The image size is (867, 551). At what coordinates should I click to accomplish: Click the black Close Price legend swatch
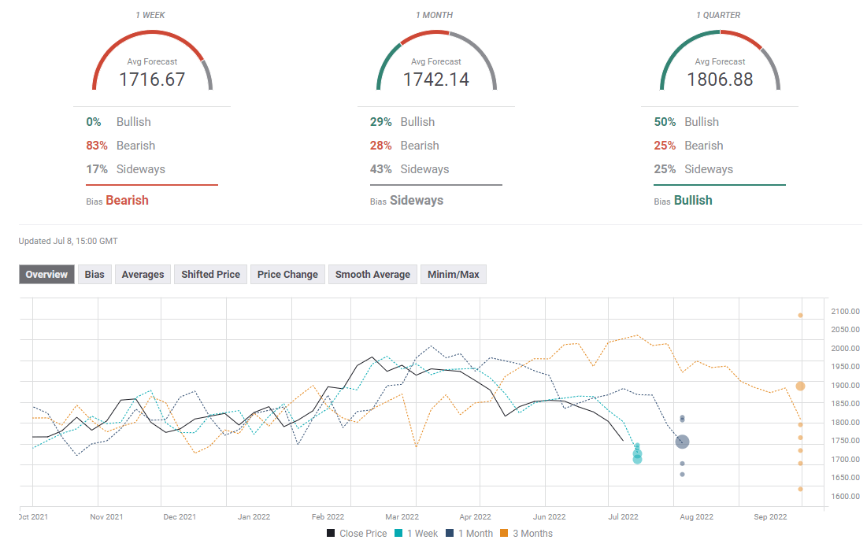coord(332,534)
